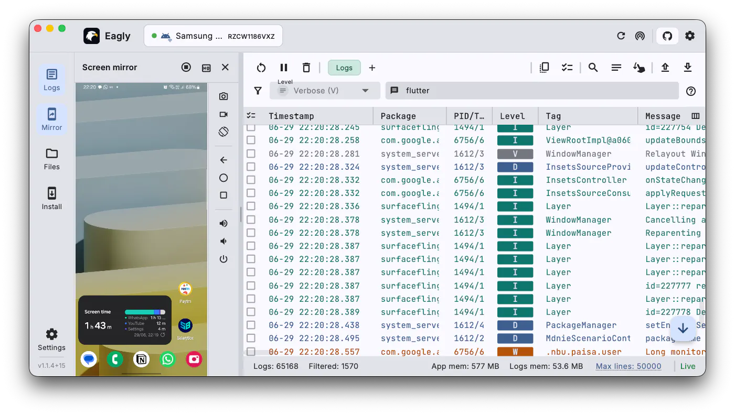
Task: Click the Level column header
Action: 513,116
